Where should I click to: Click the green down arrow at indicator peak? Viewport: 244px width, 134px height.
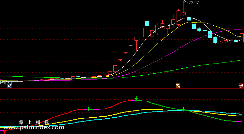point(136,98)
